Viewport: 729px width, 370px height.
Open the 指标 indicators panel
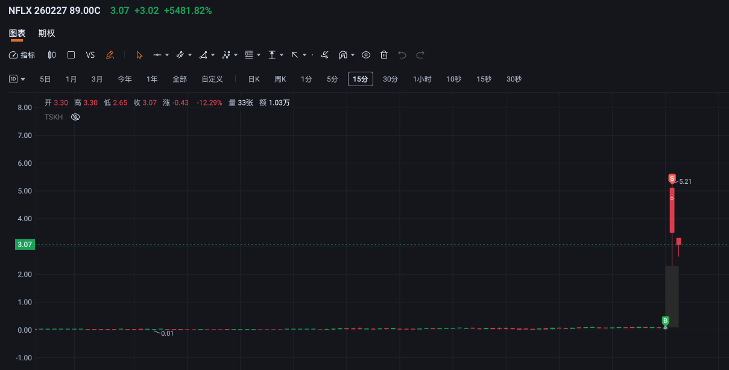(x=22, y=55)
